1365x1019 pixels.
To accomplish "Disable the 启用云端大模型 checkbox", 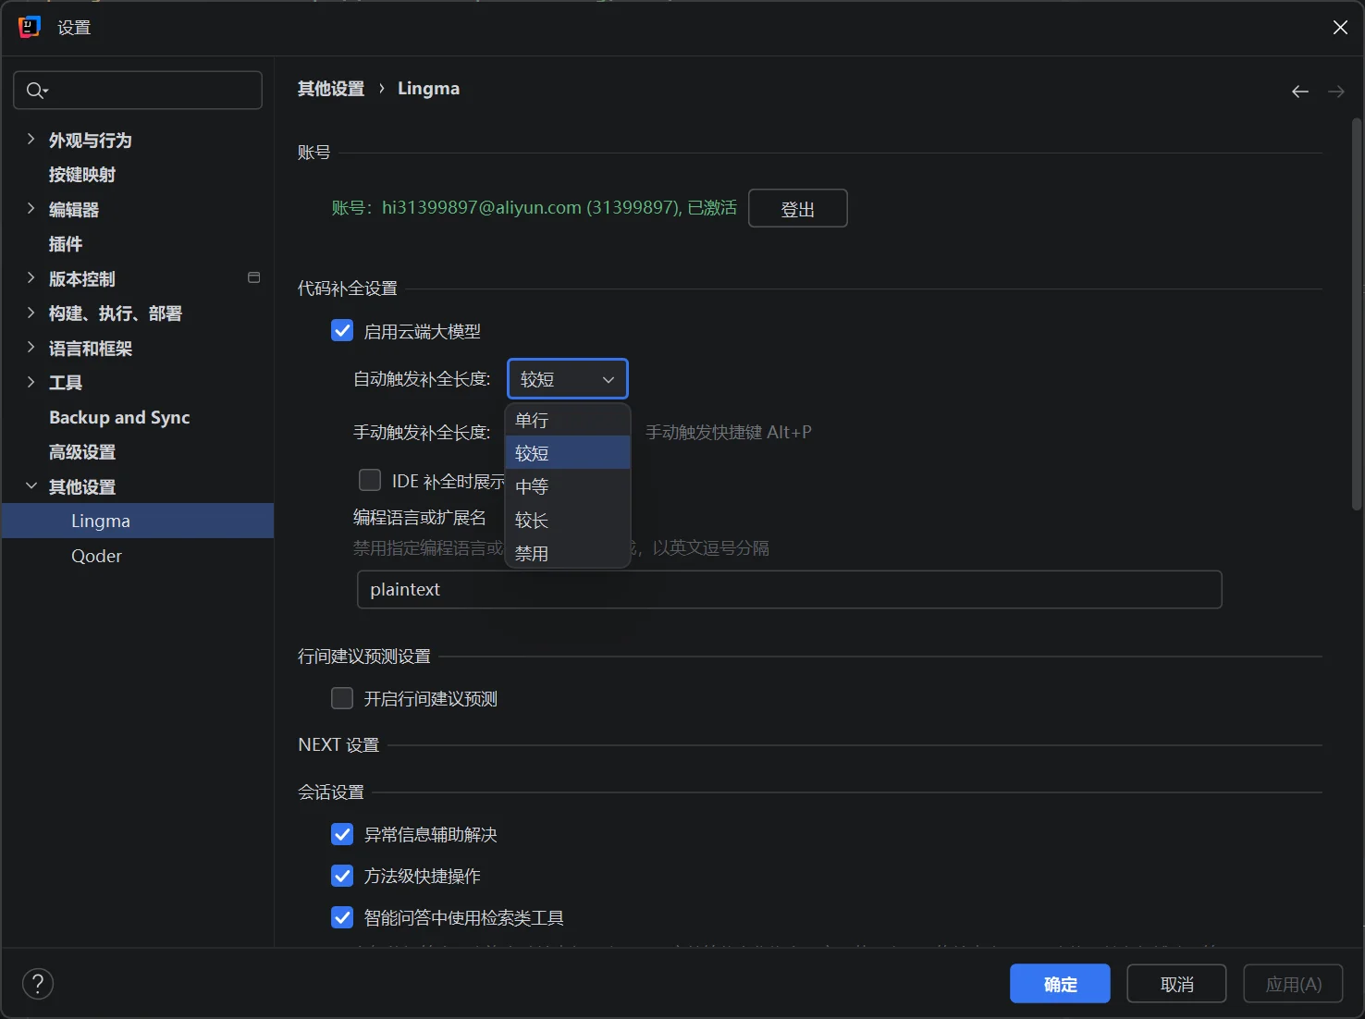I will (342, 331).
